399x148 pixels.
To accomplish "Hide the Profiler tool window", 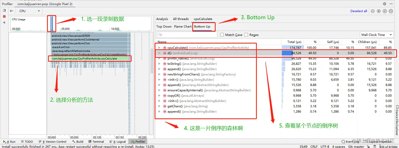I will tap(391, 4).
